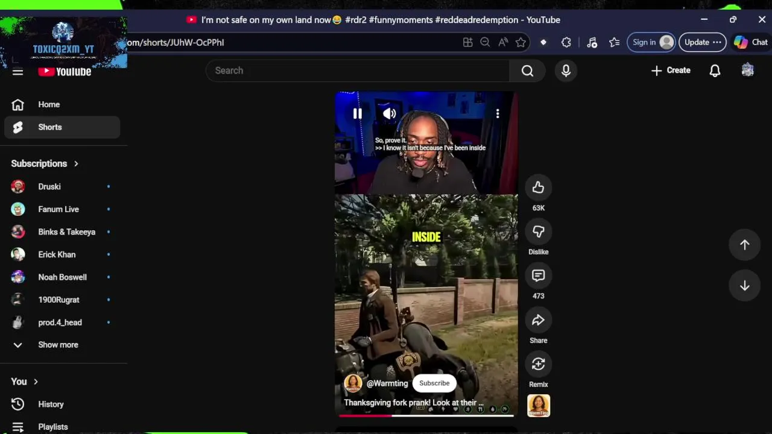Sign in to the browser profile
The height and width of the screenshot is (434, 772).
tap(651, 42)
